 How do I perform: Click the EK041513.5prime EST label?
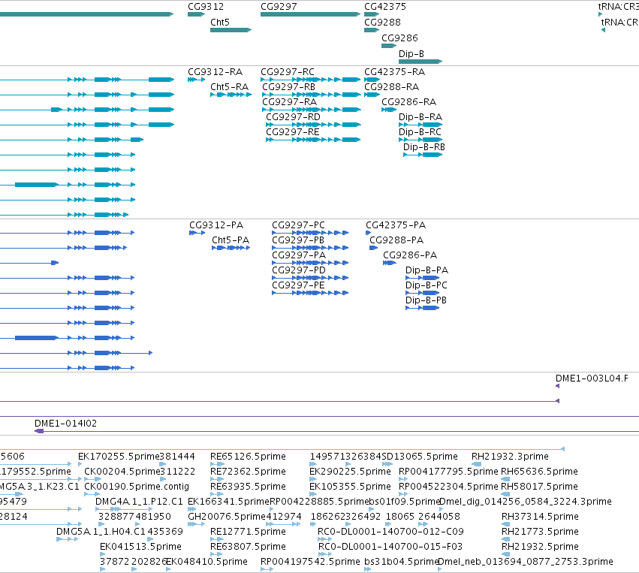pos(140,547)
